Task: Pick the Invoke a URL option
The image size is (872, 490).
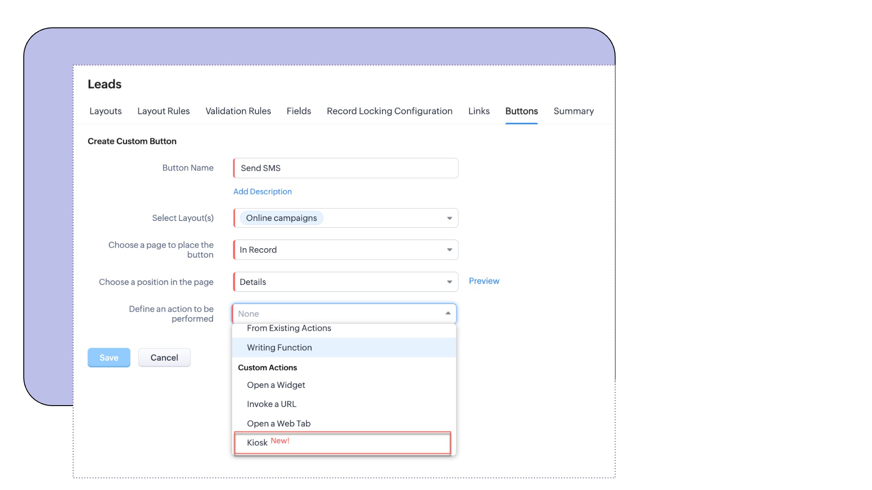Action: click(x=271, y=404)
